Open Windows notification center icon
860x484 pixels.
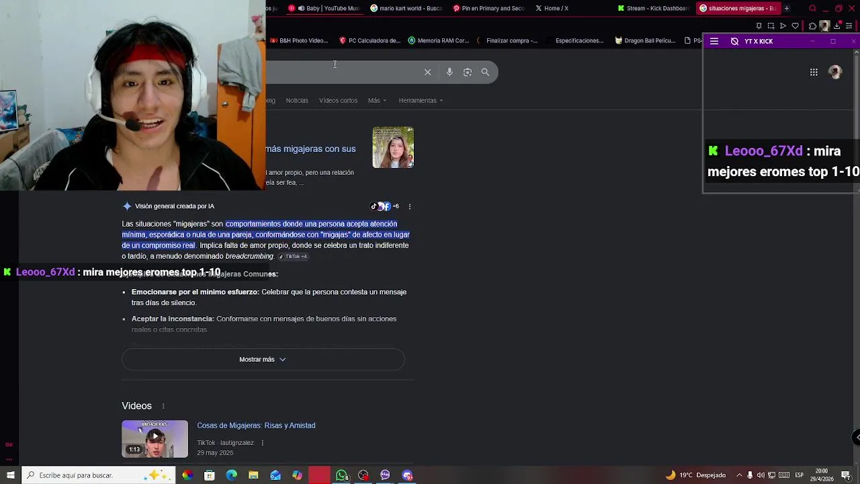coord(846,475)
